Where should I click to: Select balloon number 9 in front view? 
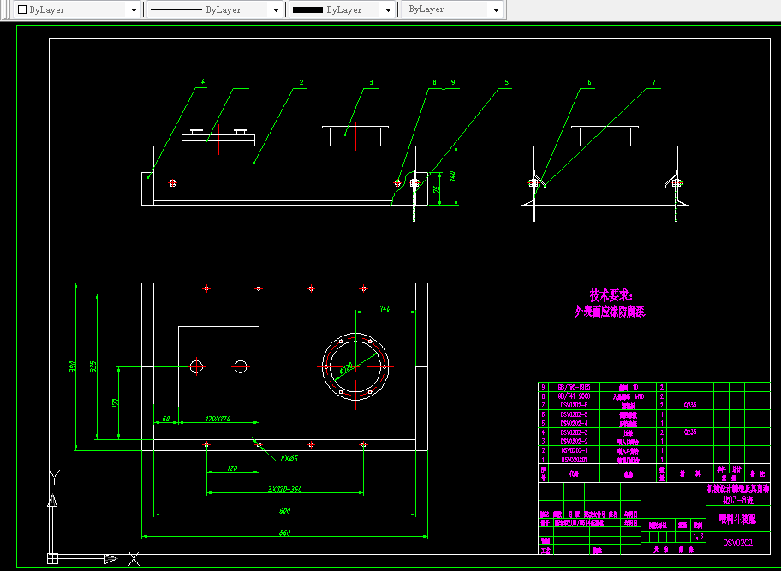click(453, 82)
